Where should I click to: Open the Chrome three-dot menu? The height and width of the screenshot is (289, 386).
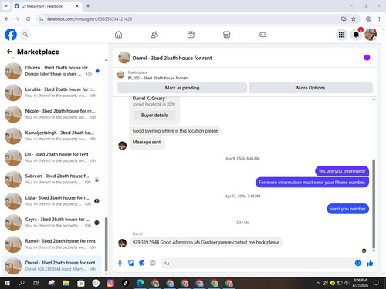pos(379,19)
